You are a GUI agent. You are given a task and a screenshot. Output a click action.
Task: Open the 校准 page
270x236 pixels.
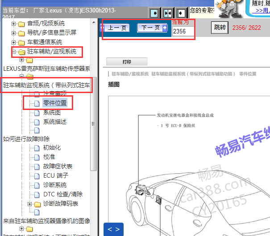(49, 157)
